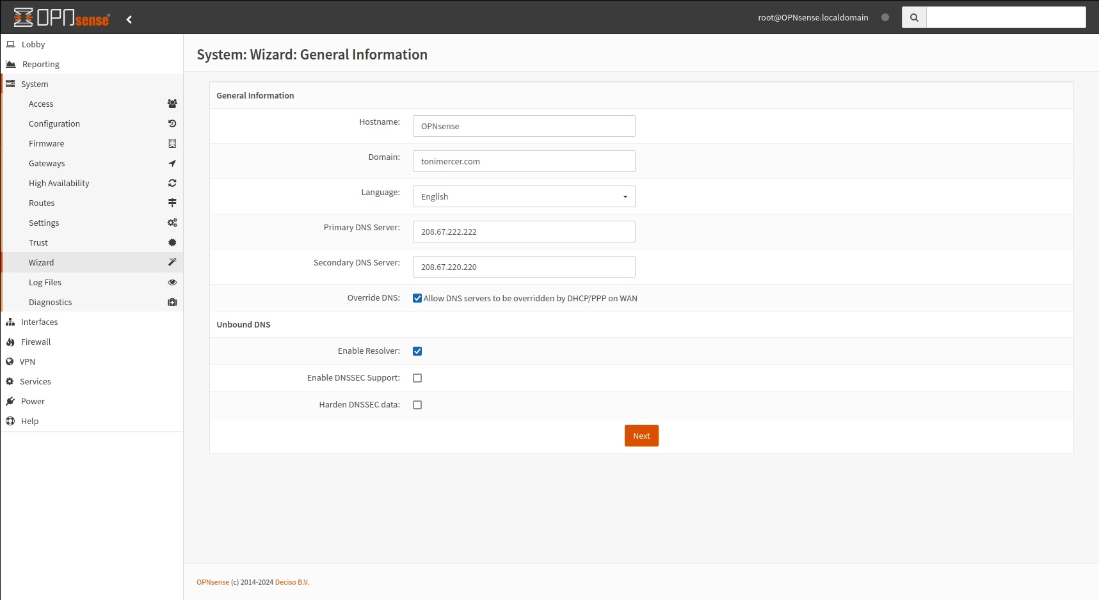Click the Reporting chart icon
The image size is (1099, 600).
(10, 64)
